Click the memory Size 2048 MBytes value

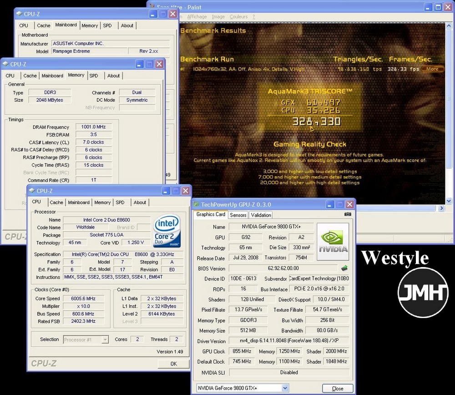(50, 100)
